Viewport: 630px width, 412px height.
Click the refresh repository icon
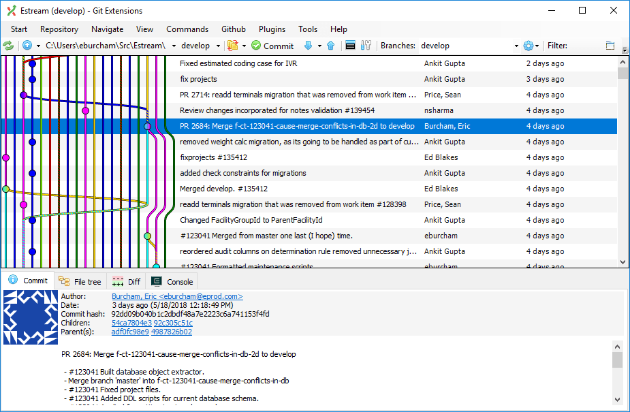8,46
